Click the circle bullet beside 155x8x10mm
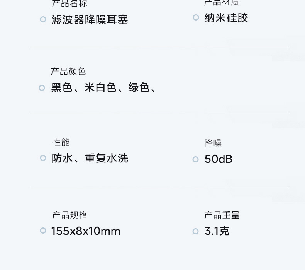Viewport: 305px width, 270px height. (43, 231)
